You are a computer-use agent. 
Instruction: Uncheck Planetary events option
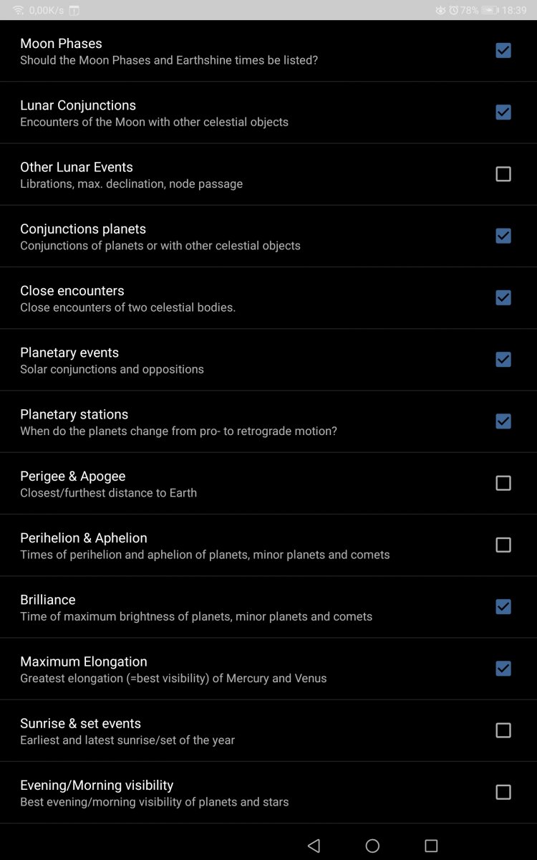[503, 359]
